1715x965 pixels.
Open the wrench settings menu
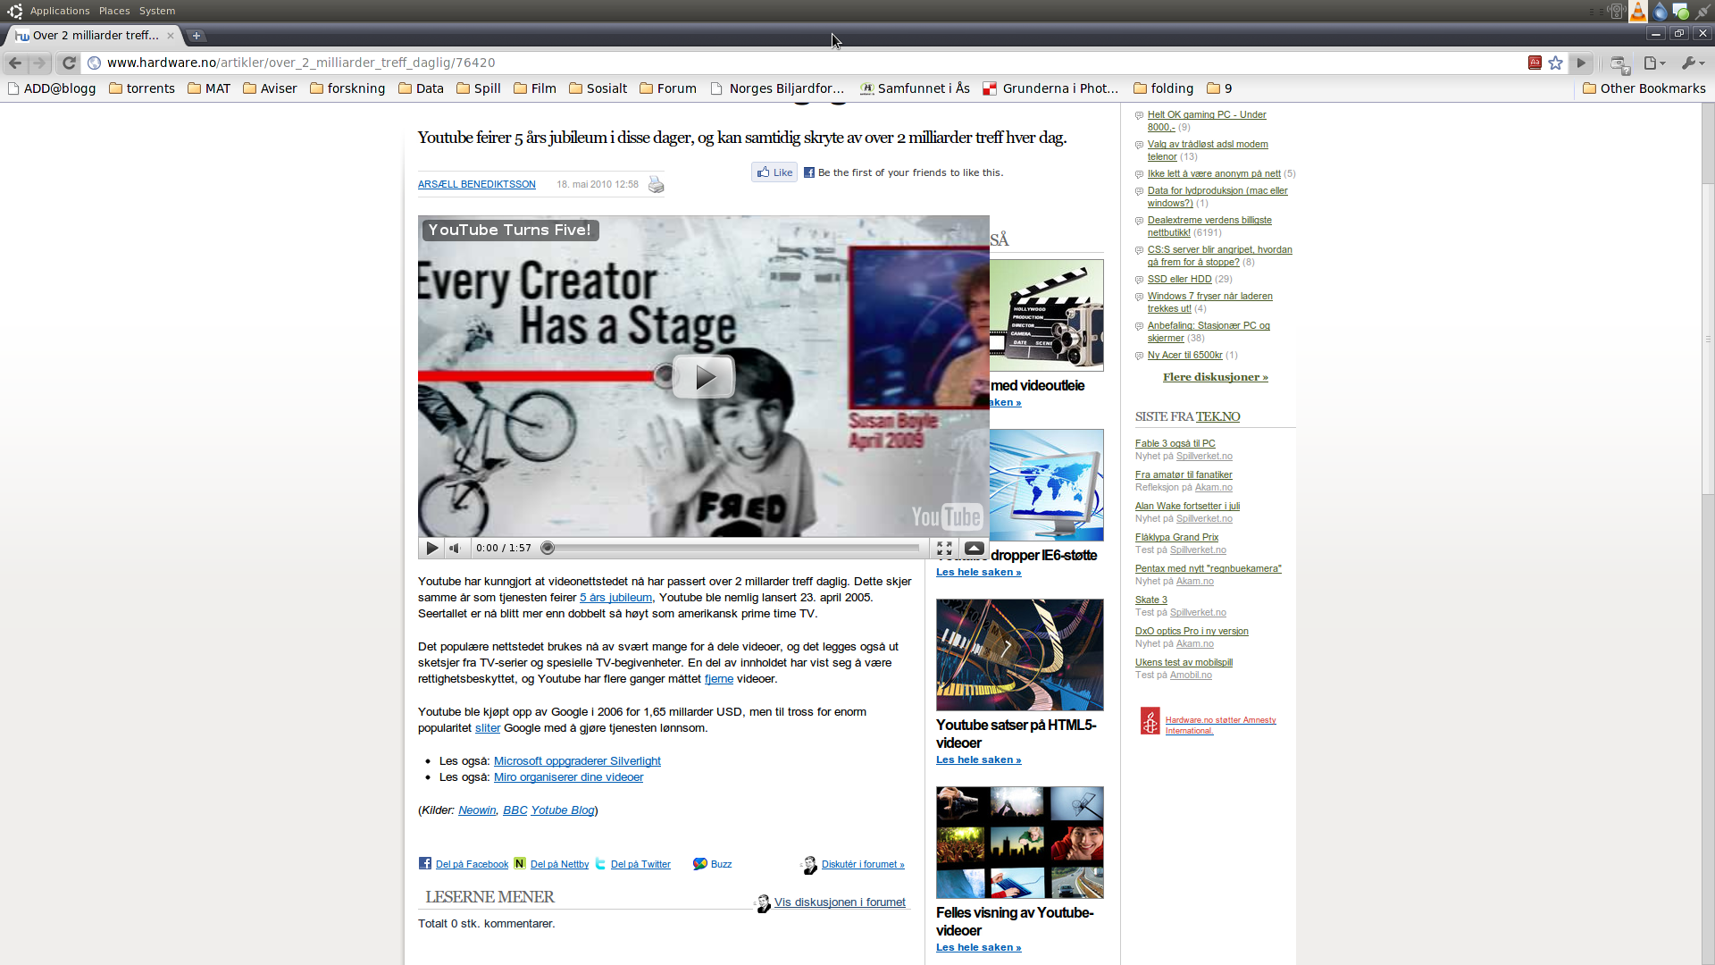coord(1694,63)
